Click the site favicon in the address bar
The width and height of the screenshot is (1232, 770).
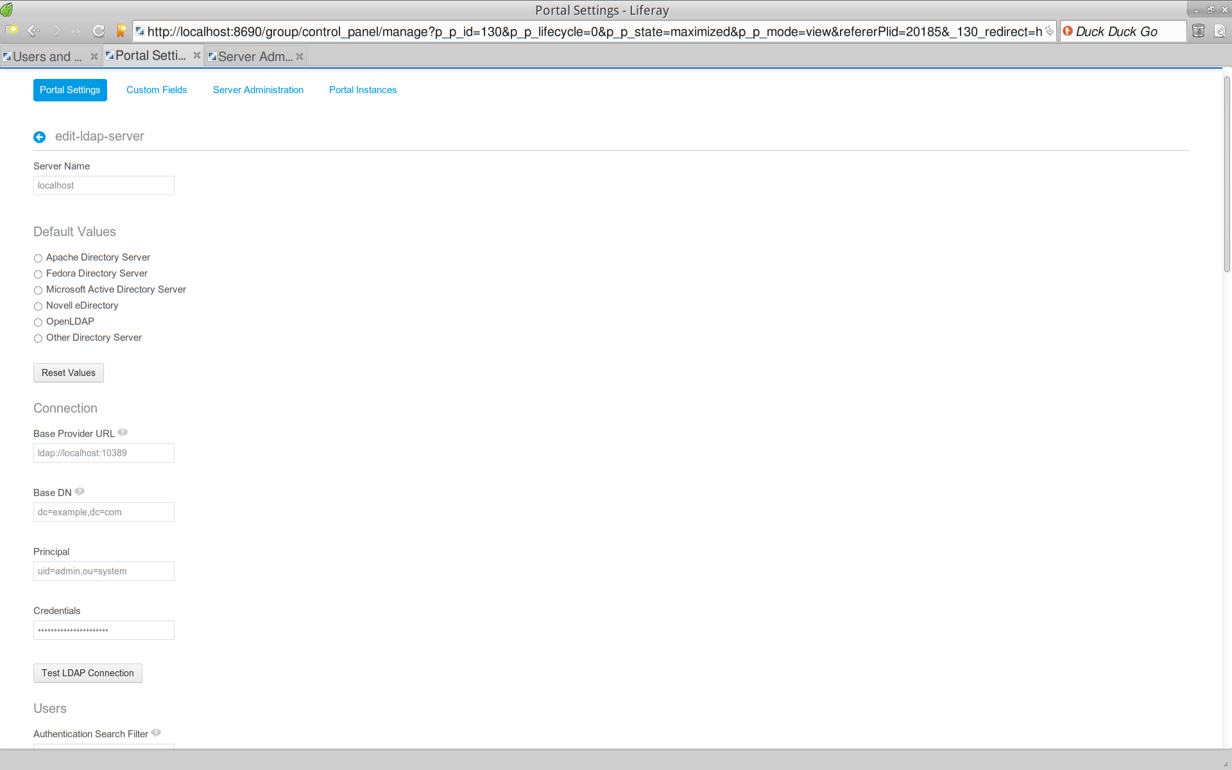tap(140, 31)
